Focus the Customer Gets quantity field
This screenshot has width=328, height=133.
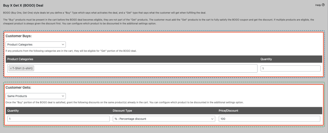pyautogui.click(x=58, y=119)
